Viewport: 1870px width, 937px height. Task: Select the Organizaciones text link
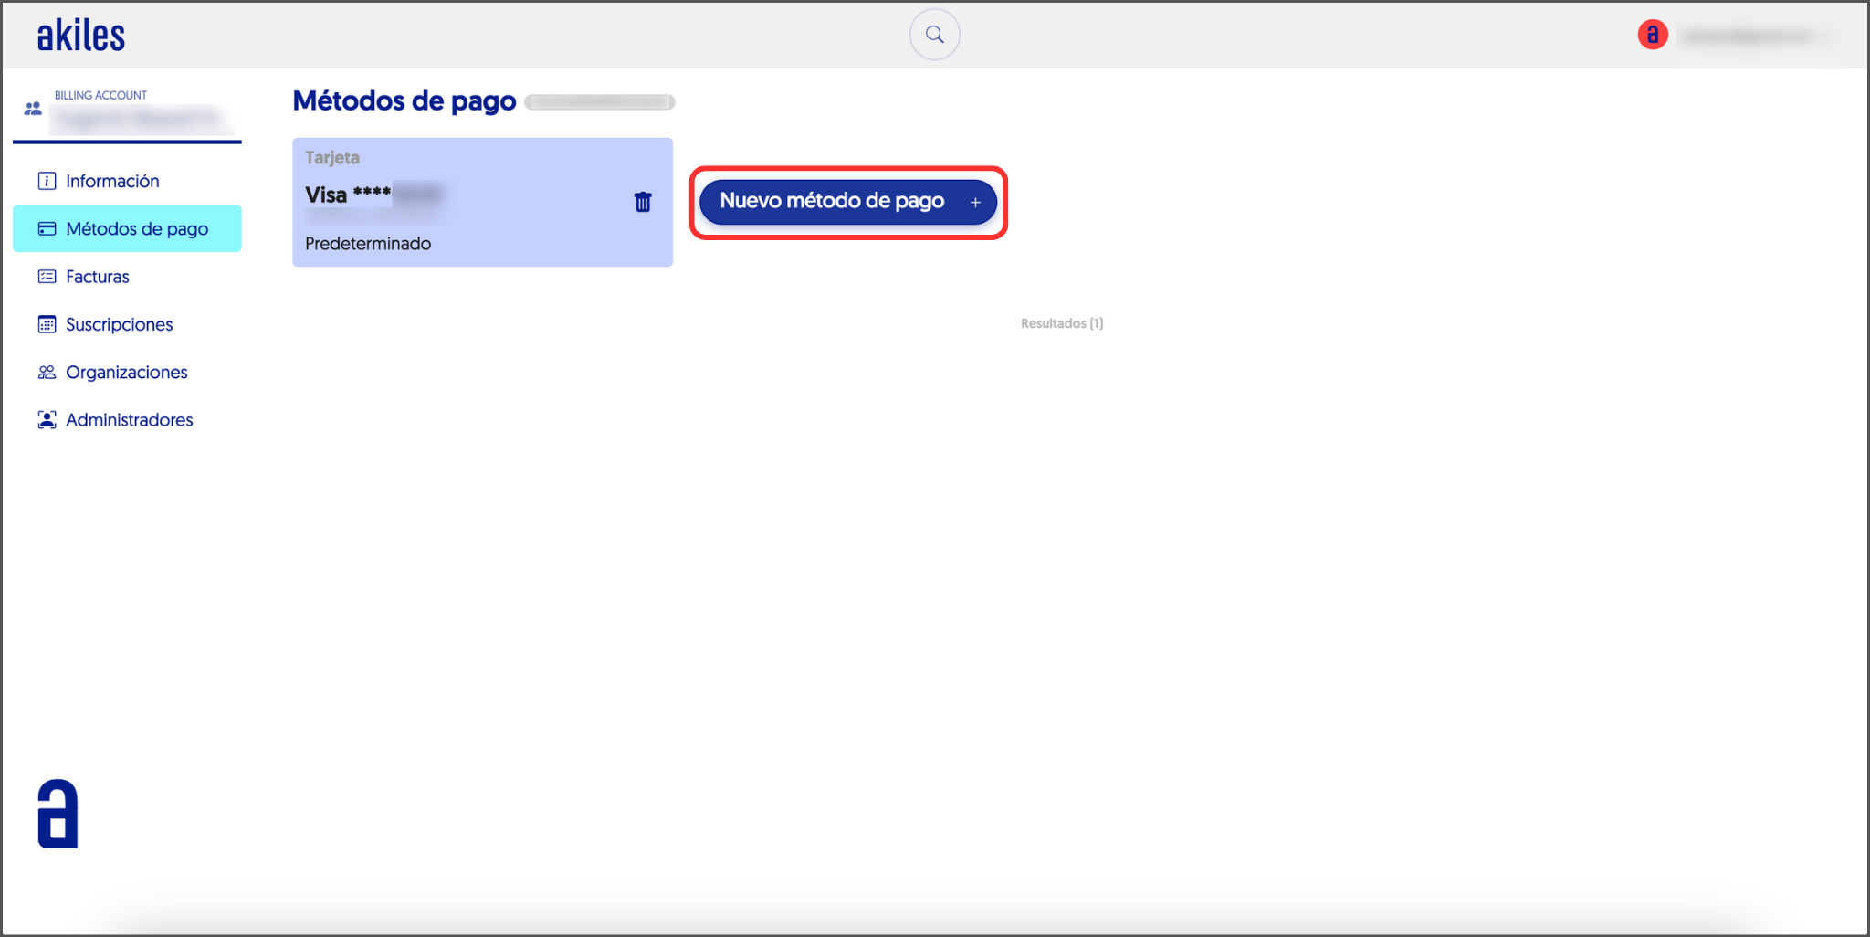click(127, 372)
